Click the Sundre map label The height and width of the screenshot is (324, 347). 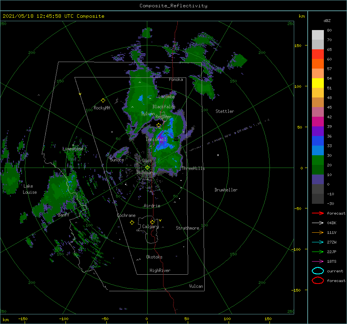pyautogui.click(x=117, y=160)
